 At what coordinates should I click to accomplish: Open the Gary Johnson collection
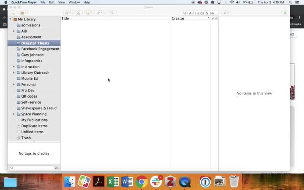32,55
